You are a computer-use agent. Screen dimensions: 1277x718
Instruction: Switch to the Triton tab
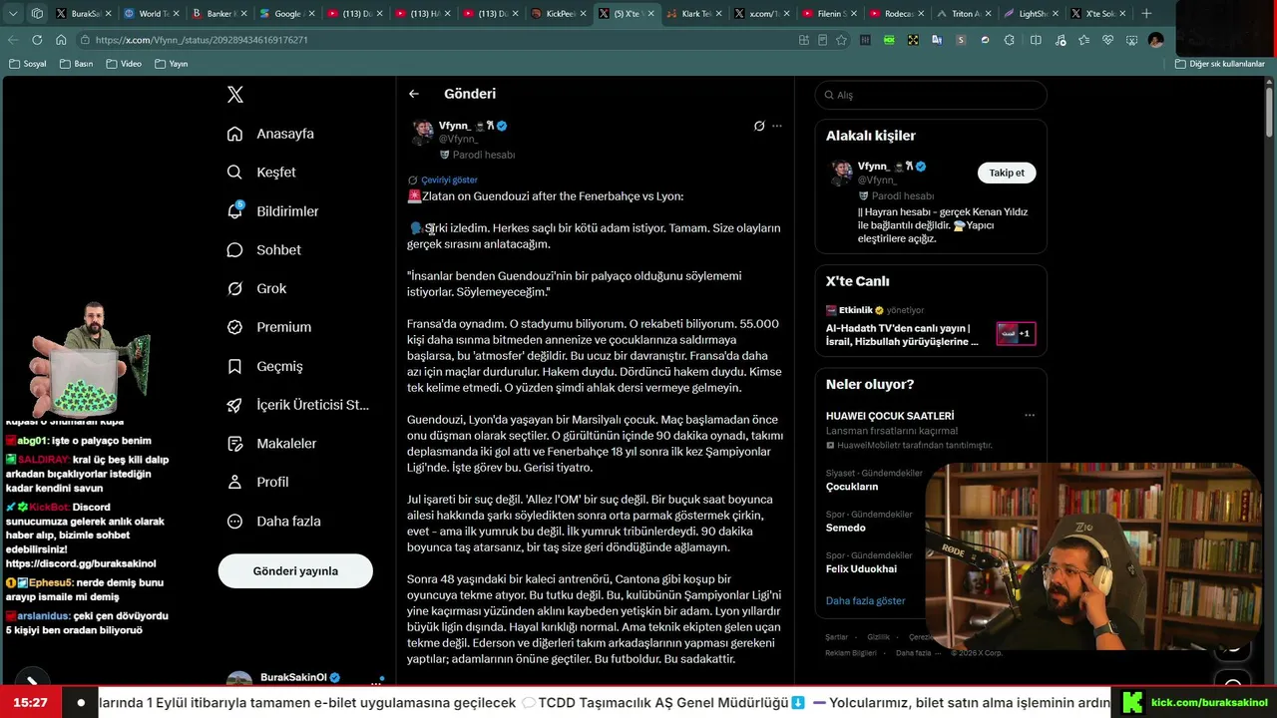point(965,14)
